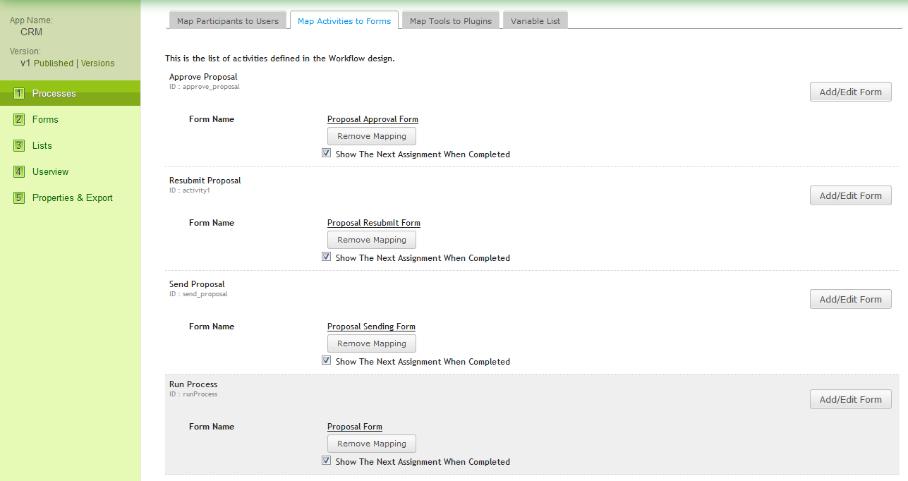
Task: Click the number 4 icon beside Userview
Action: coord(19,171)
